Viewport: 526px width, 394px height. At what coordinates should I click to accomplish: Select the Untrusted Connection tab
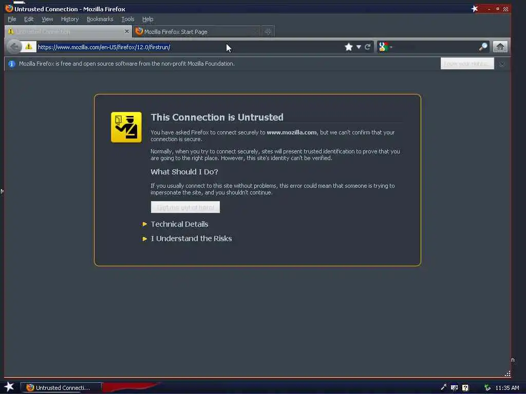(68, 31)
